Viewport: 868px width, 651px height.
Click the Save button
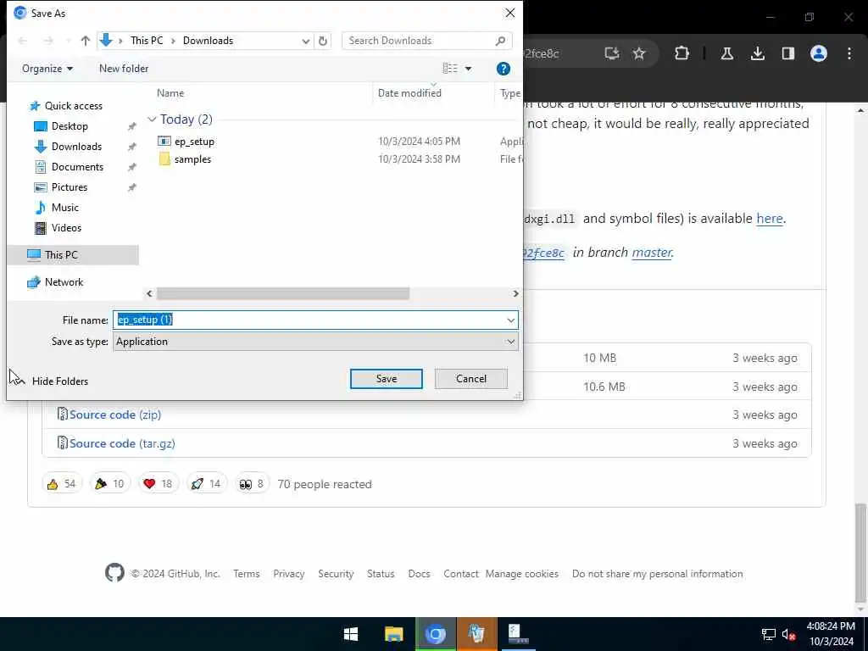tap(387, 379)
